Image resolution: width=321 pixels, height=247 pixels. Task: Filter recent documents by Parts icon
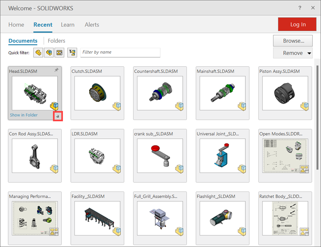(38, 53)
